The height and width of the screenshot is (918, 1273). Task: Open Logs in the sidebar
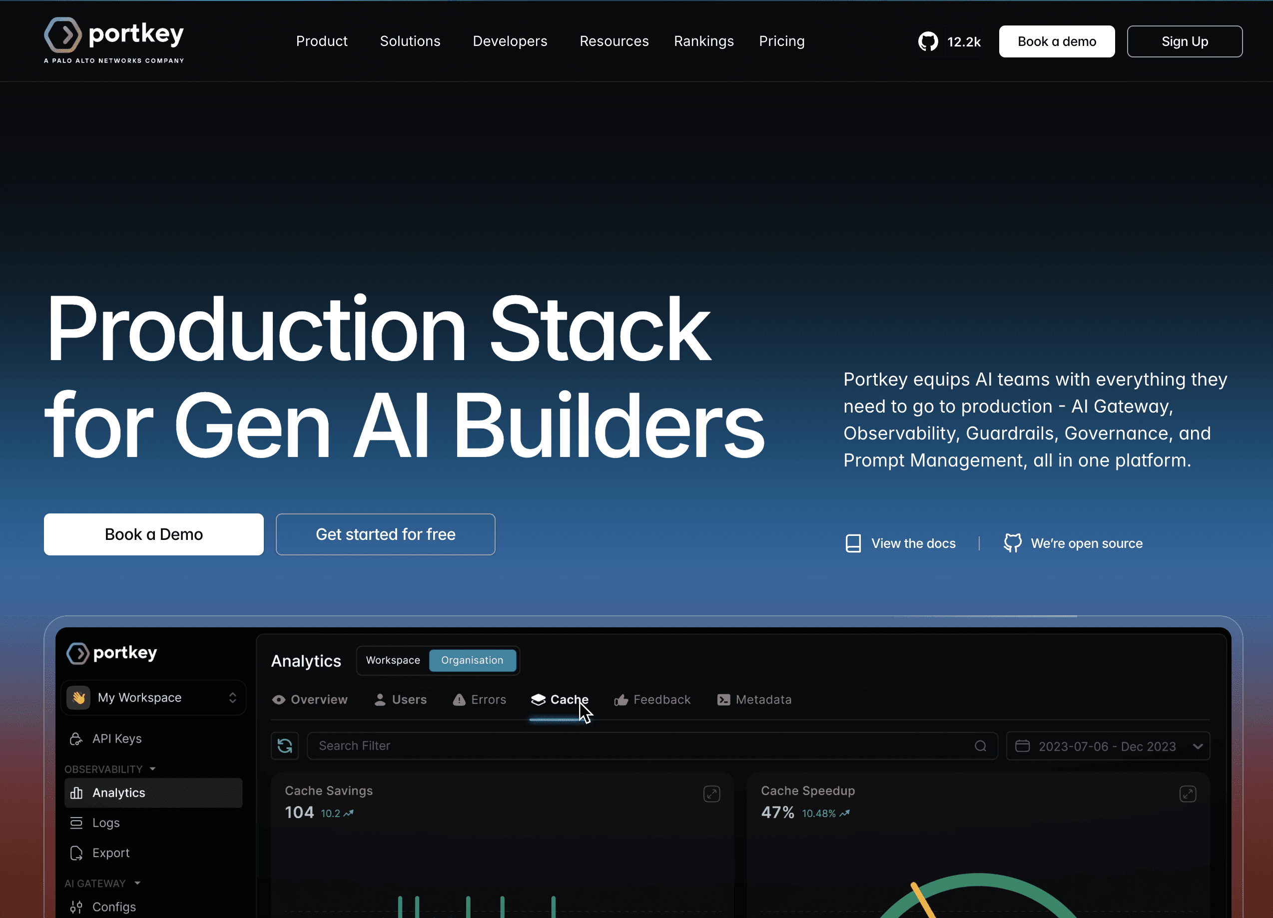(x=153, y=823)
